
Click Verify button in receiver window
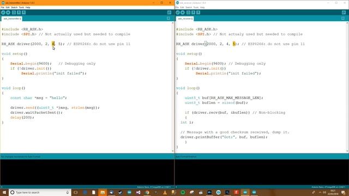click(x=178, y=13)
